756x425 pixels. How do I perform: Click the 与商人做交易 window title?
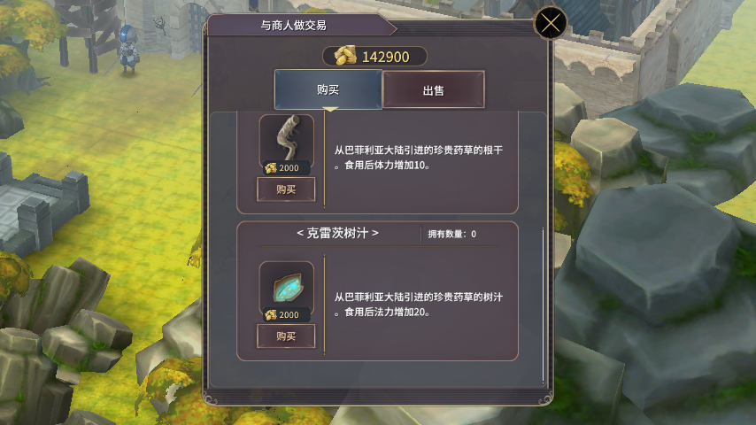(293, 25)
